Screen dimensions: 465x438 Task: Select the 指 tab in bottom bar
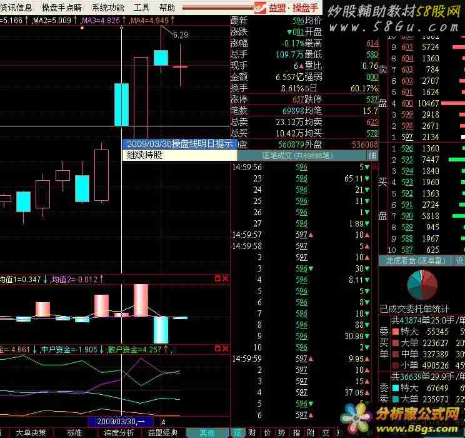pos(296,432)
